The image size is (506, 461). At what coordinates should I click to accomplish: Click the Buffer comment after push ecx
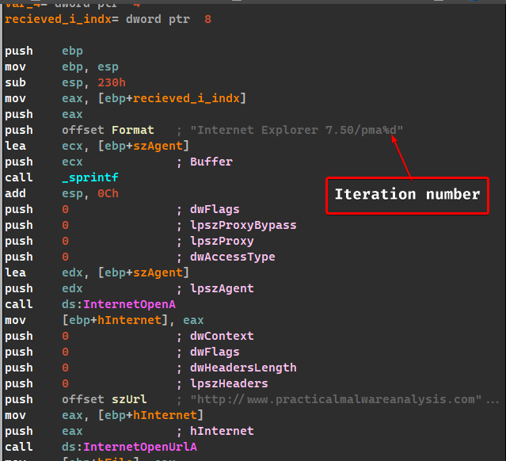pos(211,162)
